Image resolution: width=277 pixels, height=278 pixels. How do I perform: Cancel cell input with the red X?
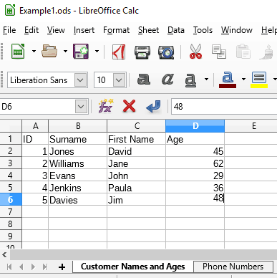(129, 106)
